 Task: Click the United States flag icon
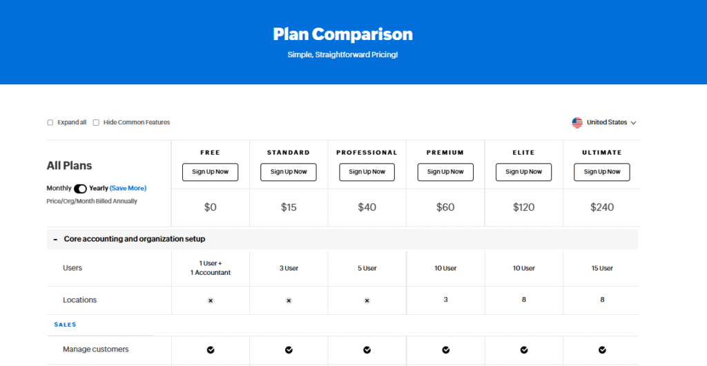(x=577, y=123)
